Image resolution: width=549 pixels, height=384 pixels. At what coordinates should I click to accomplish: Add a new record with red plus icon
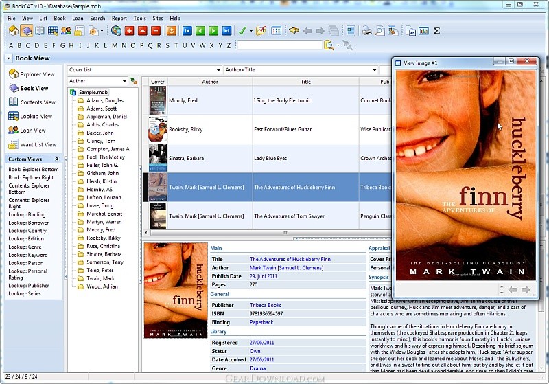click(129, 31)
